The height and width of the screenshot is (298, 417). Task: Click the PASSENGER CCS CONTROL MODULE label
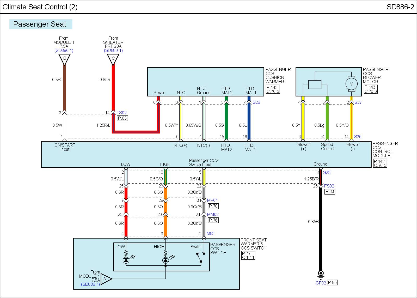click(385, 150)
